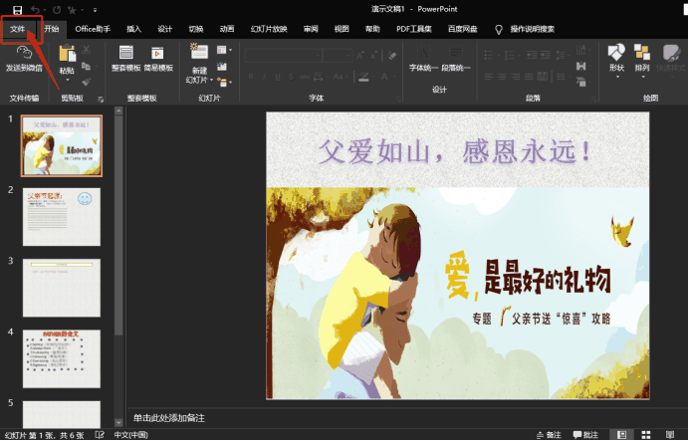
Task: Click the Format Painter brush icon
Action: [86, 82]
